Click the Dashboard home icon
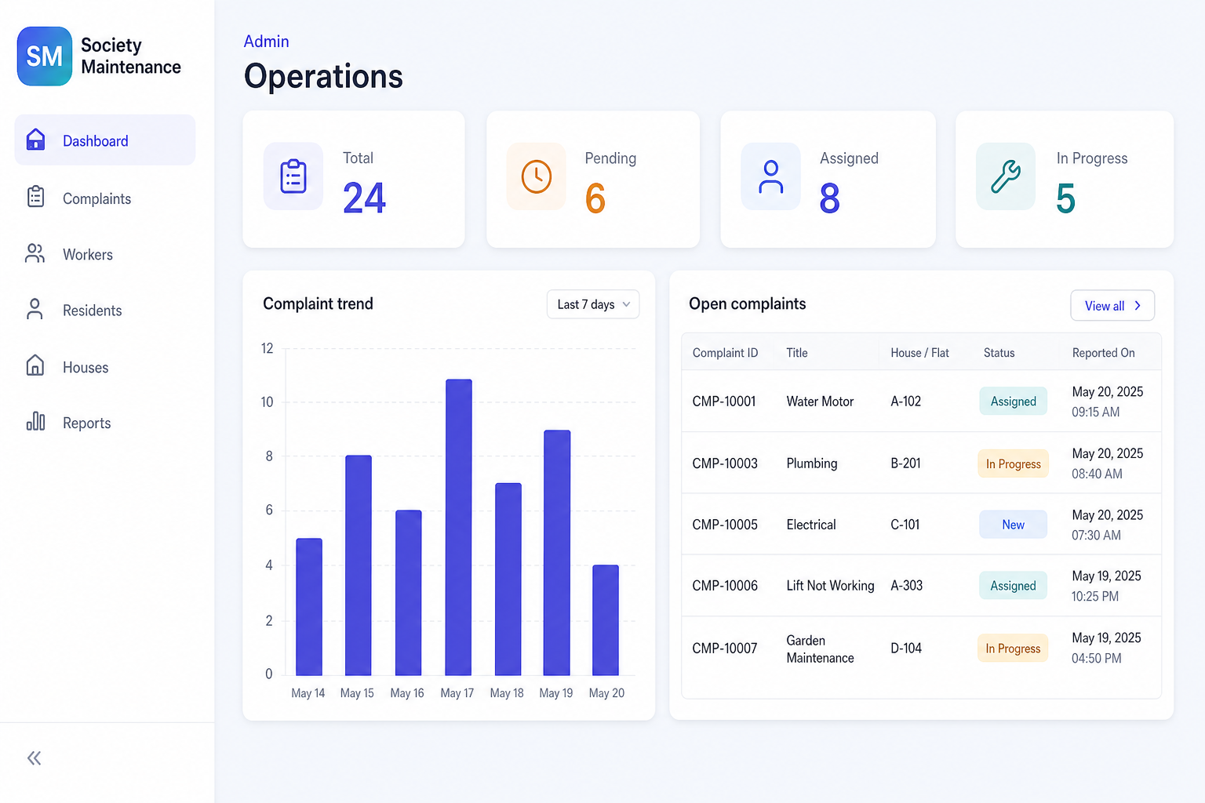The height and width of the screenshot is (803, 1205). pos(35,140)
